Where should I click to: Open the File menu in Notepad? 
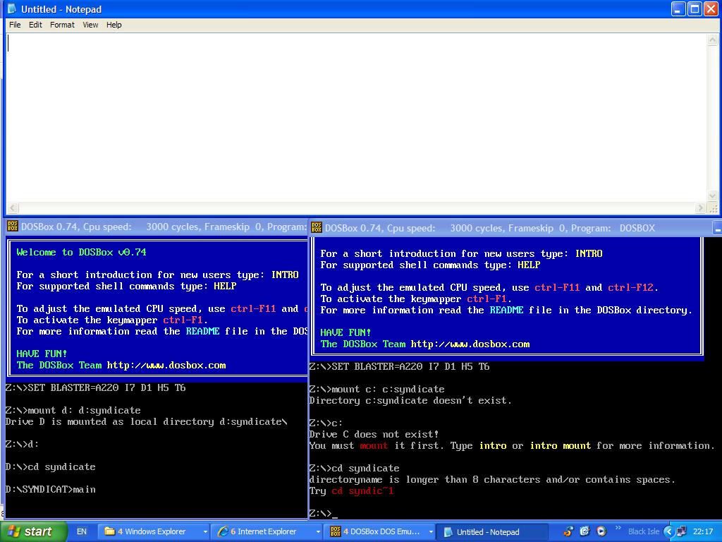tap(15, 25)
